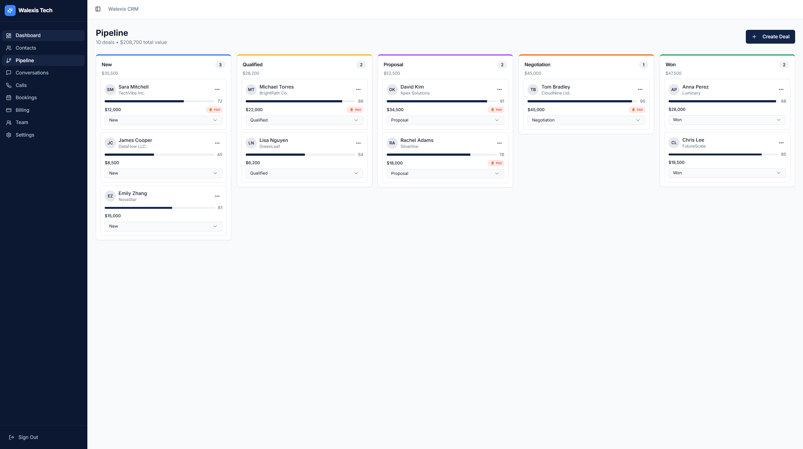The image size is (803, 449).
Task: Open Team from the sidebar
Action: [x=22, y=122]
